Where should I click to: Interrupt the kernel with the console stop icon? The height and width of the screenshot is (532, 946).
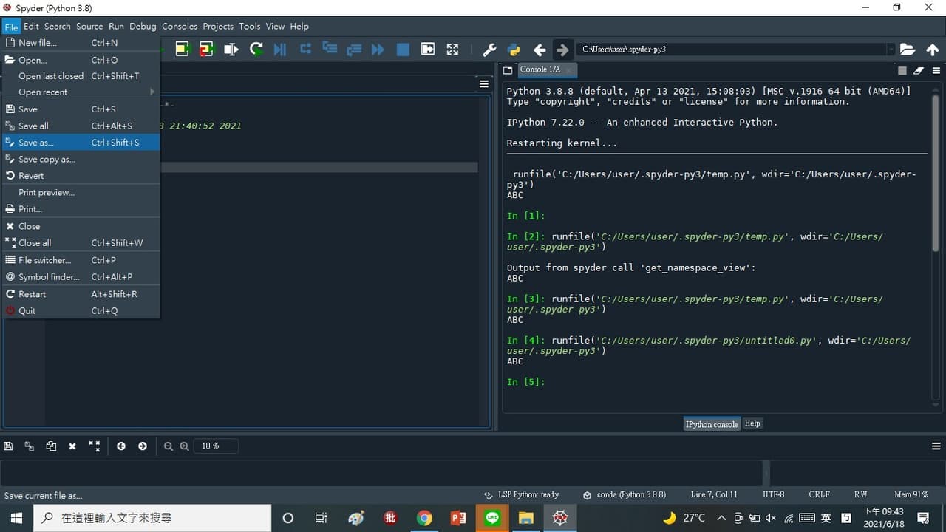(902, 71)
